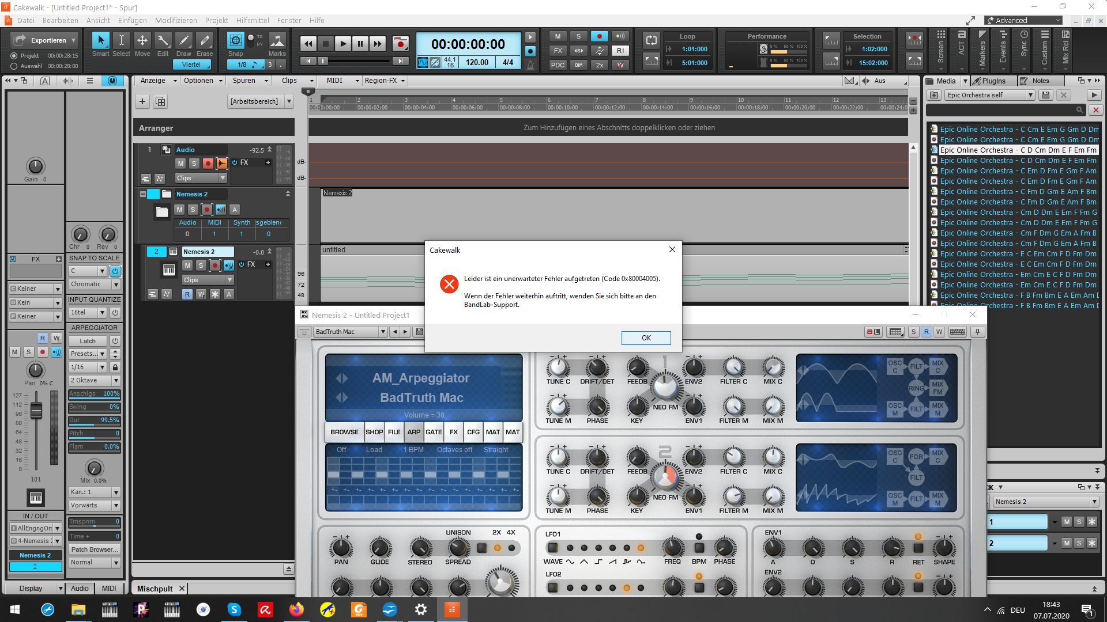Image resolution: width=1107 pixels, height=622 pixels.
Task: Open the BadTruth Mac preset dropdown
Action: click(382, 332)
